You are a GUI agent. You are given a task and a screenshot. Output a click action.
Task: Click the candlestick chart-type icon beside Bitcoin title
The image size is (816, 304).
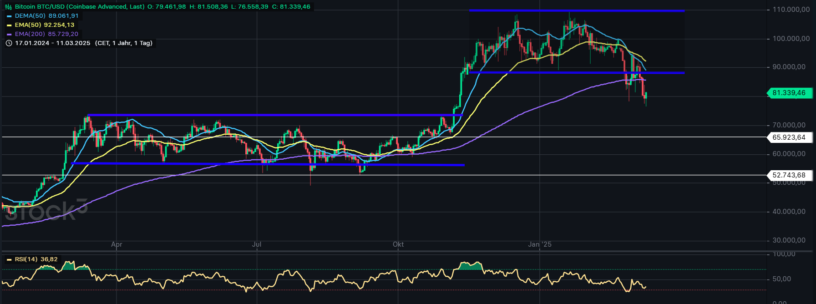[x=8, y=7]
